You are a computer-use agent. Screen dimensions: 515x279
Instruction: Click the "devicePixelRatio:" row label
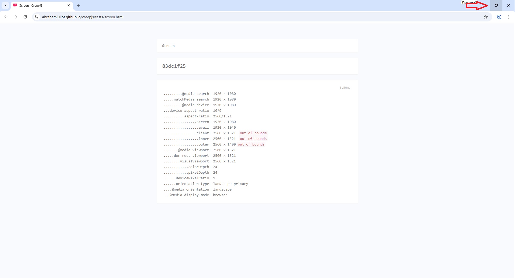pyautogui.click(x=193, y=178)
